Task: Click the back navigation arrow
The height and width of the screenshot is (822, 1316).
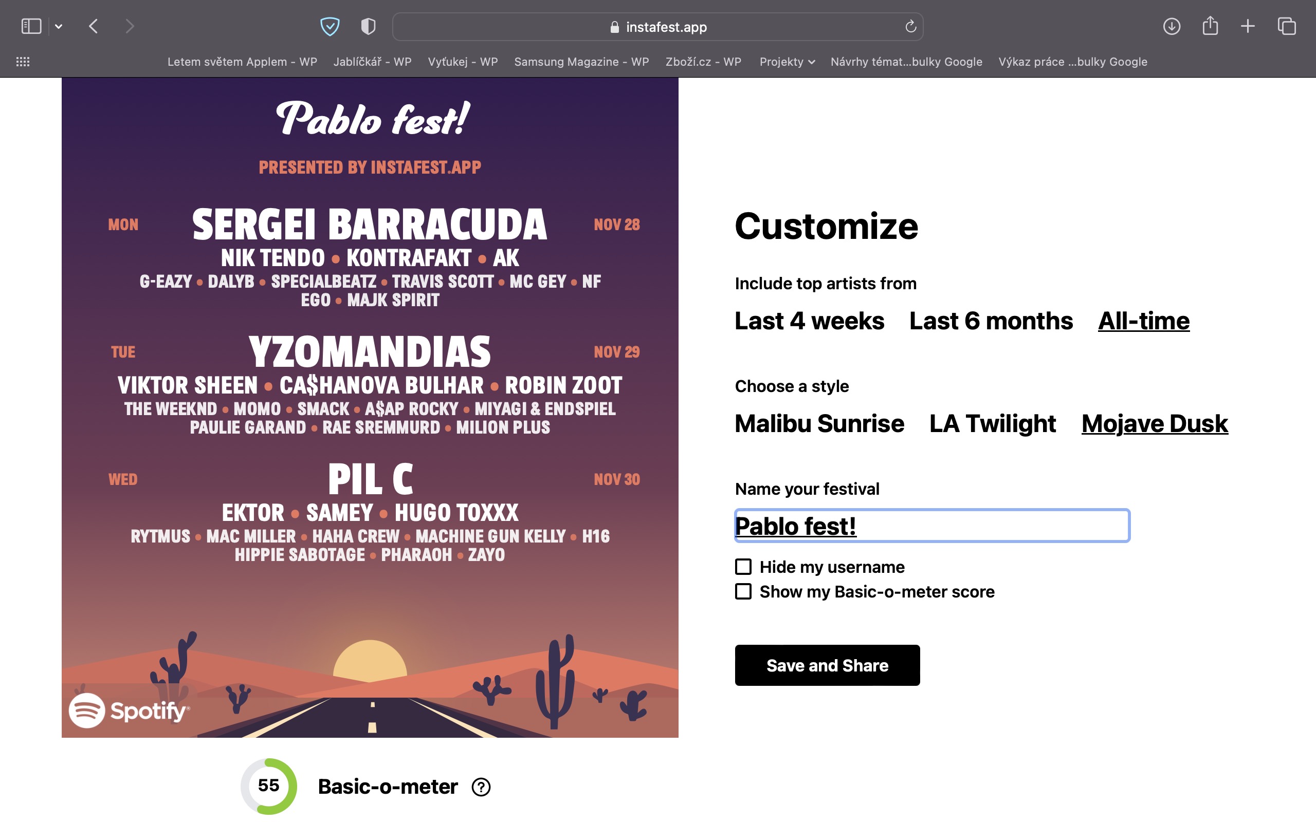Action: pos(94,26)
